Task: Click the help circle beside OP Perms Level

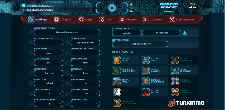Action: click(67, 104)
